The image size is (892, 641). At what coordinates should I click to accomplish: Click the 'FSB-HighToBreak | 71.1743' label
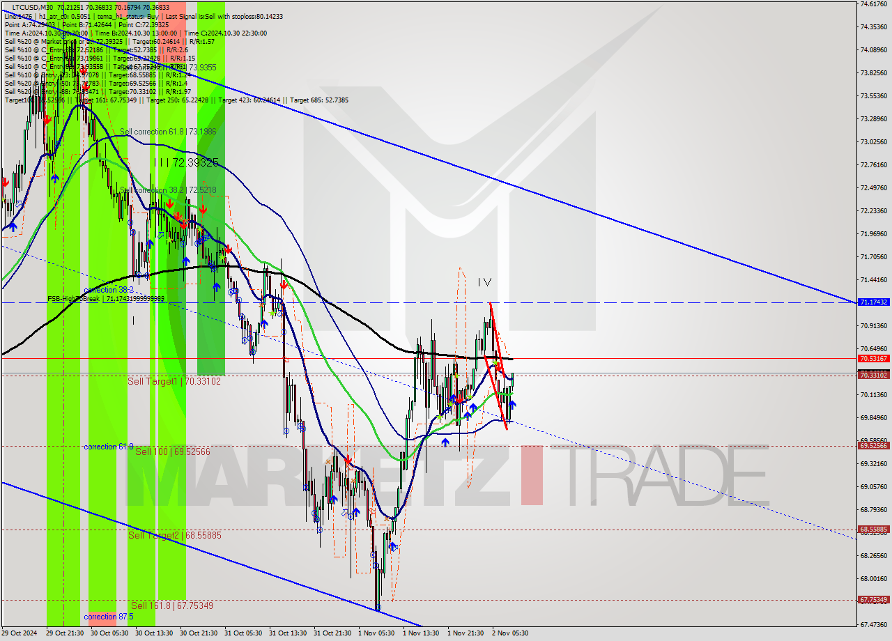pos(106,298)
